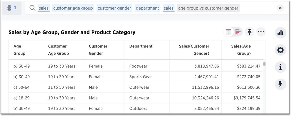Edit the title 'Sales by Age Group, Gender and Product Category'
The width and height of the screenshot is (291, 116).
point(72,32)
